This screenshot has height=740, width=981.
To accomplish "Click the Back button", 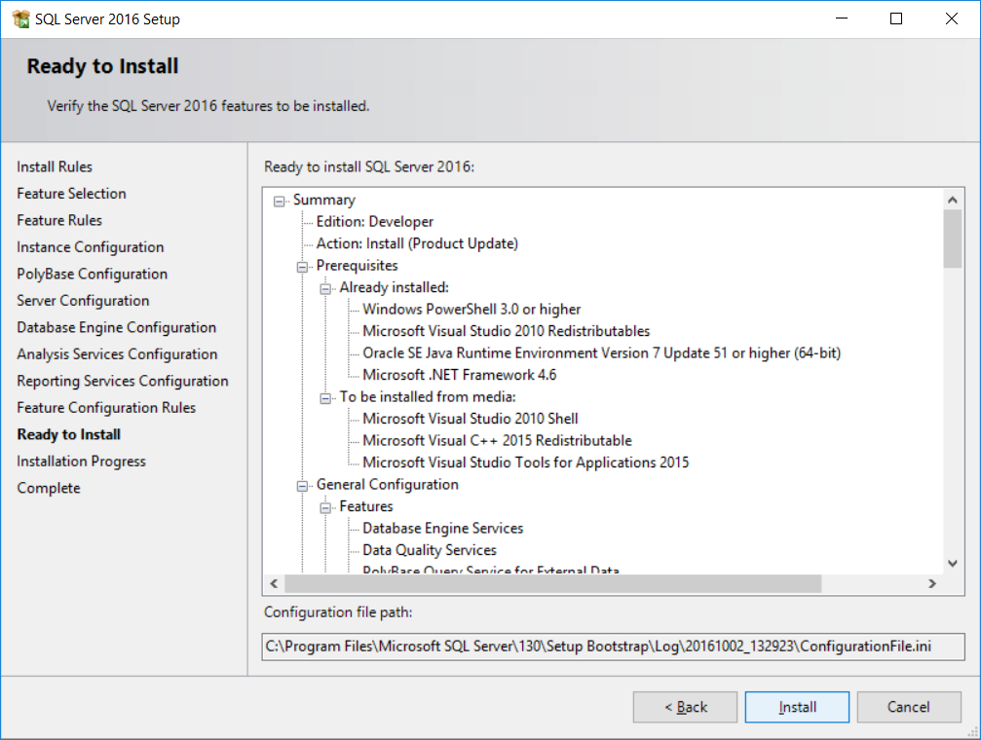I will pyautogui.click(x=685, y=707).
